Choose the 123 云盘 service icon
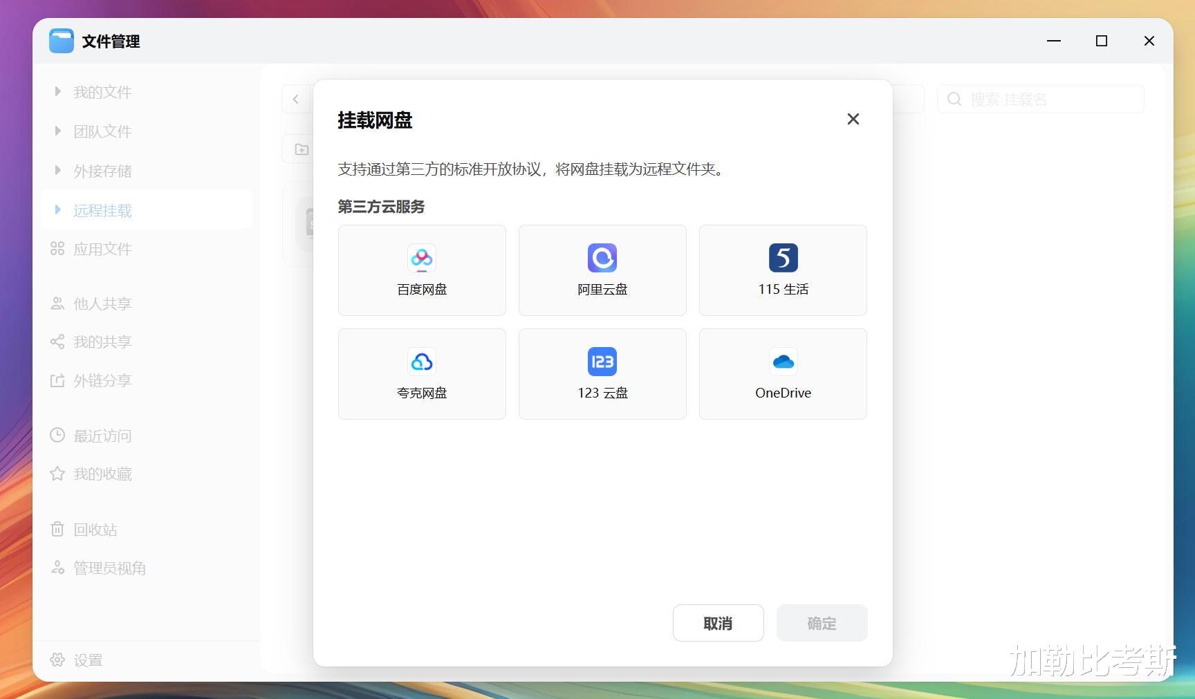The image size is (1195, 699). 602,362
